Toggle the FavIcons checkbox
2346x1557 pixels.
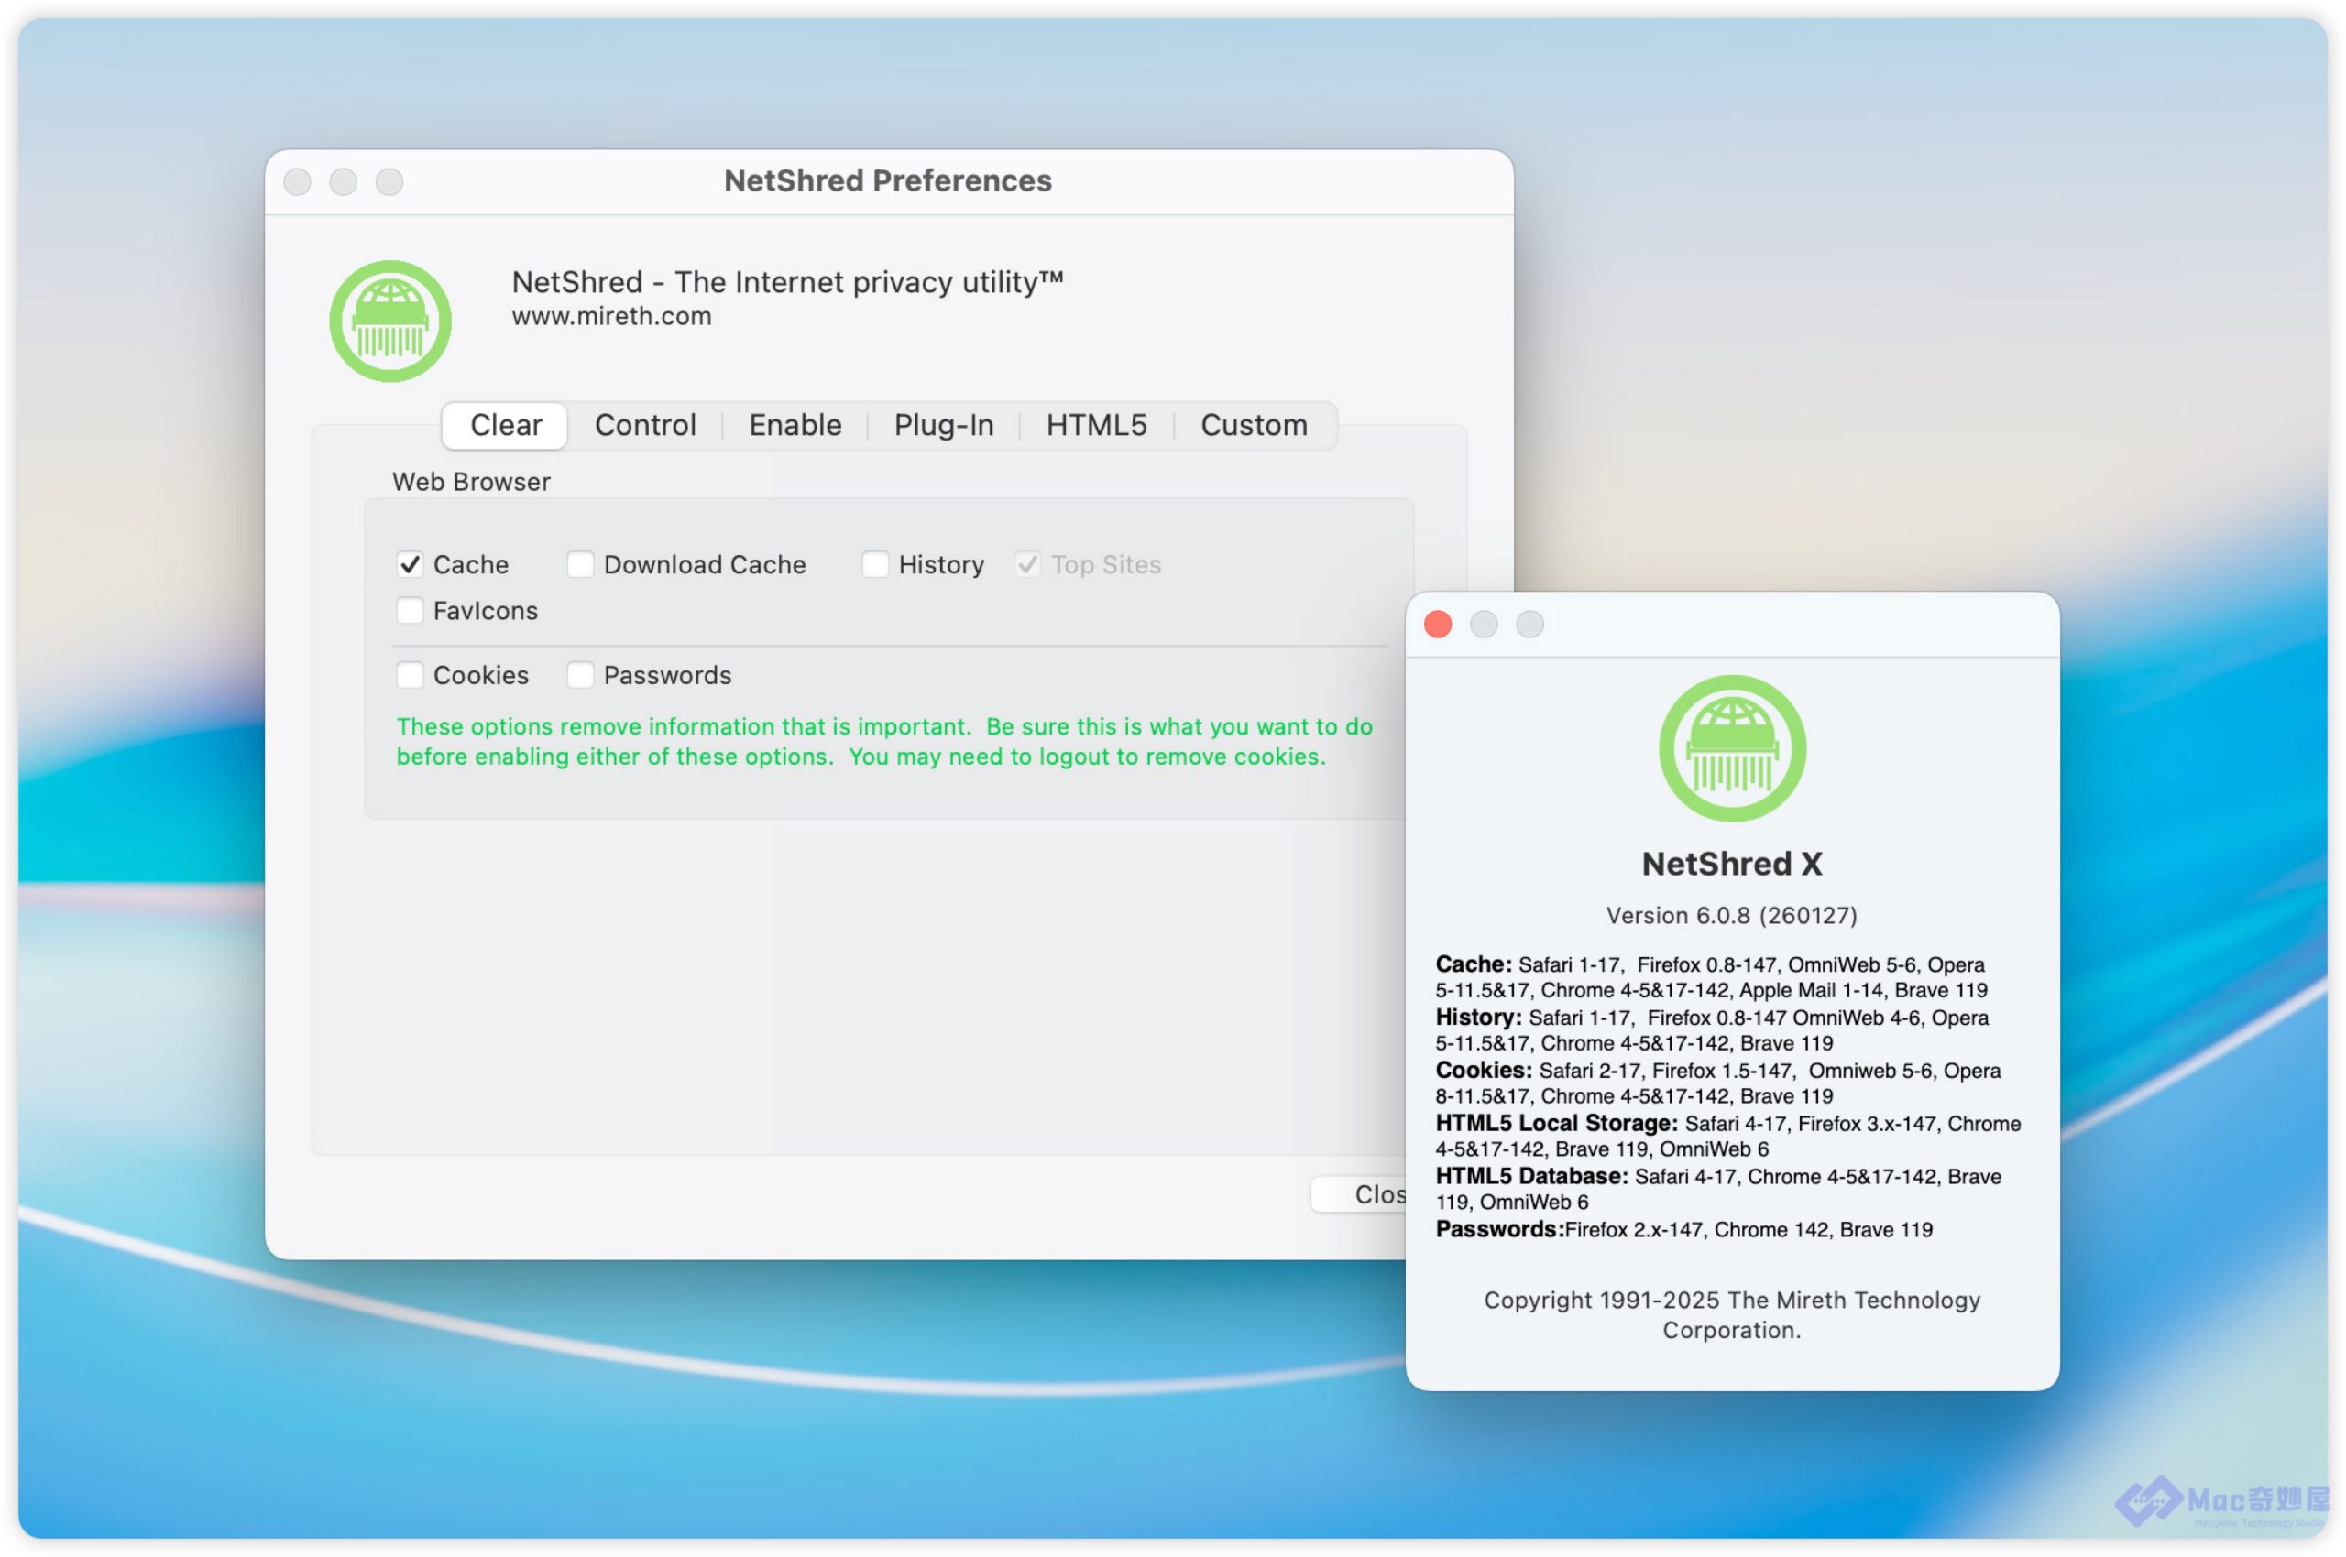click(411, 610)
